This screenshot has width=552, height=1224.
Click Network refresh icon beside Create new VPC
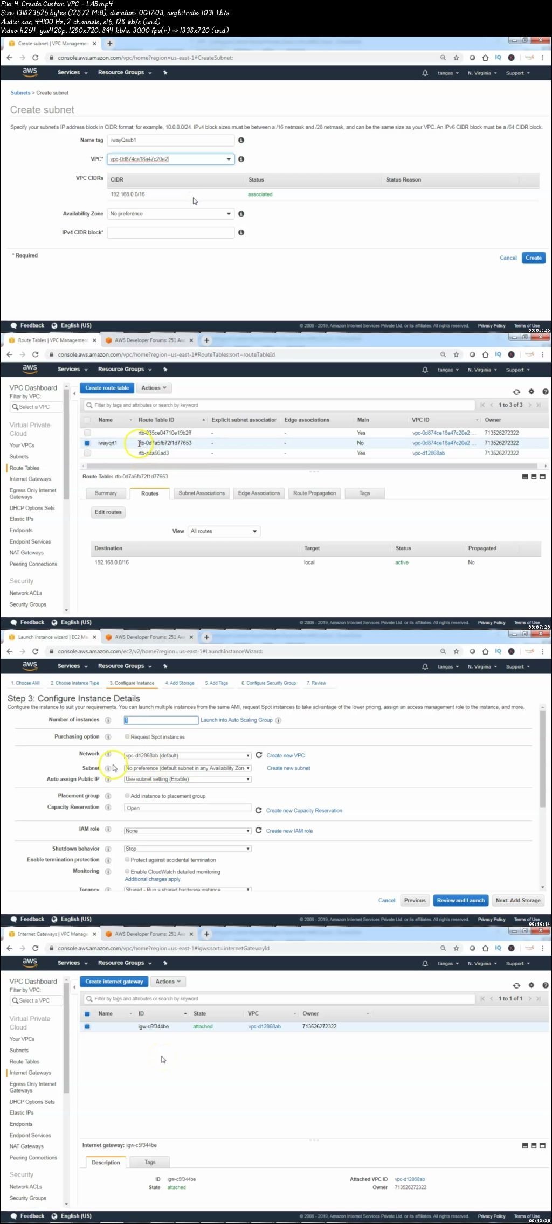tap(259, 755)
